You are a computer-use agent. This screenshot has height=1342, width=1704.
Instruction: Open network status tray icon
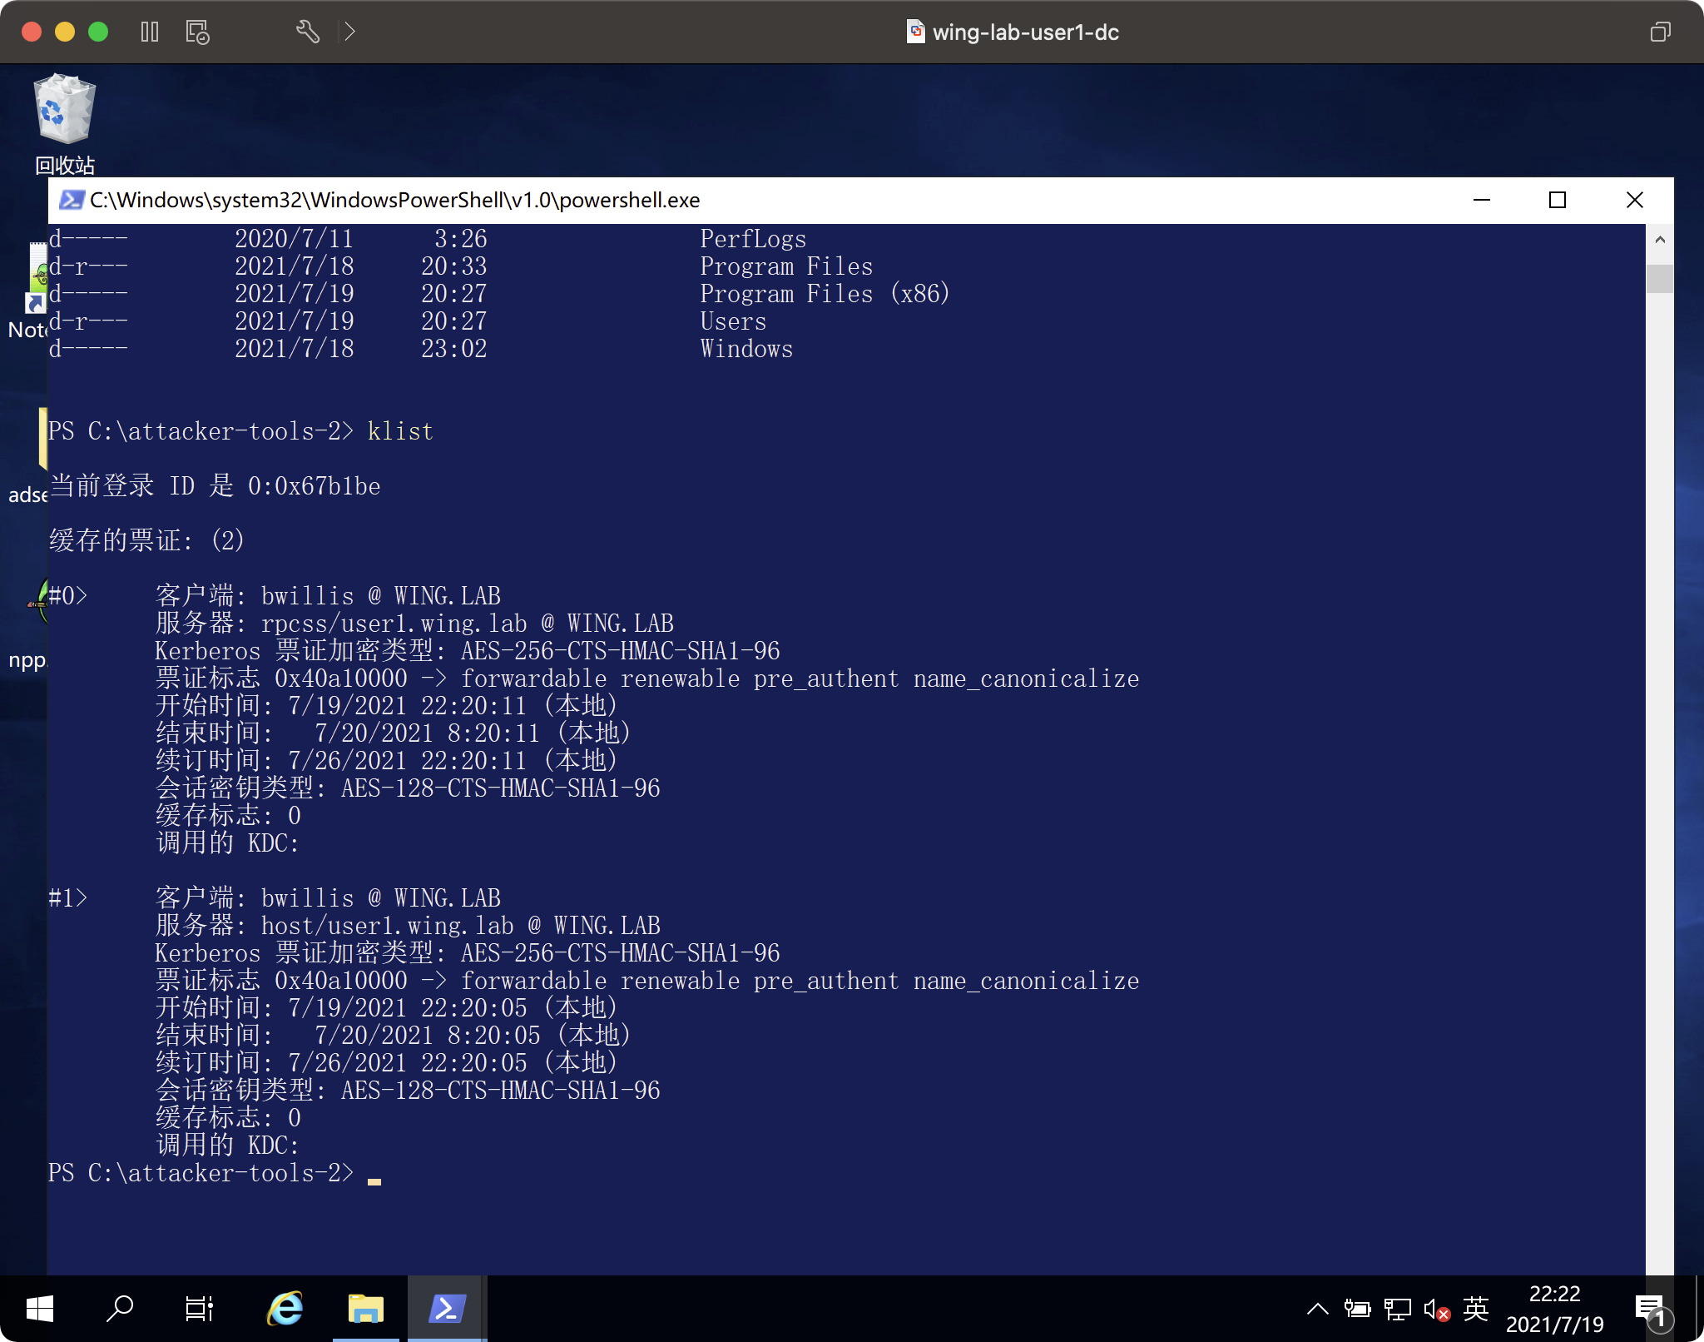[x=1398, y=1309]
